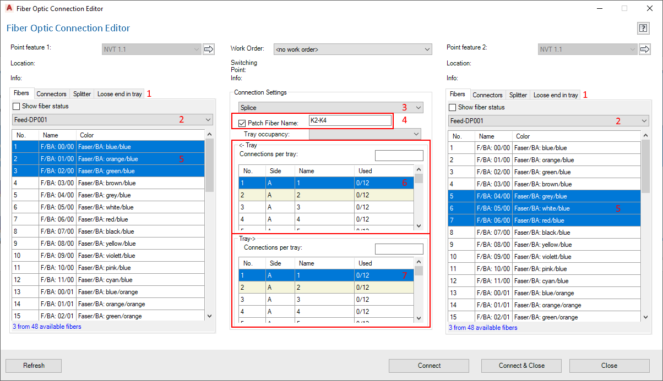Open the right Loose end in tray tab

tap(556, 95)
